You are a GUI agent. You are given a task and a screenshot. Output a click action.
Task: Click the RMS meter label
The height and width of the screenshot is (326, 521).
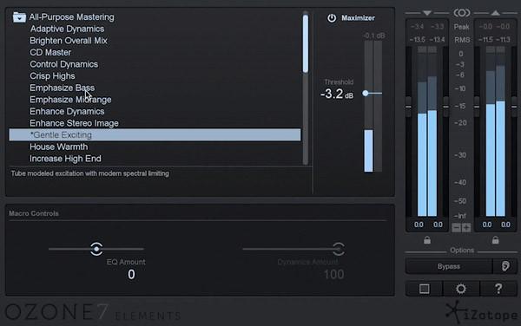click(462, 40)
